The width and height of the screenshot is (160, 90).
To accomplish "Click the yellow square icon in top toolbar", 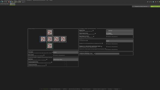I will pyautogui.click(x=12, y=2).
